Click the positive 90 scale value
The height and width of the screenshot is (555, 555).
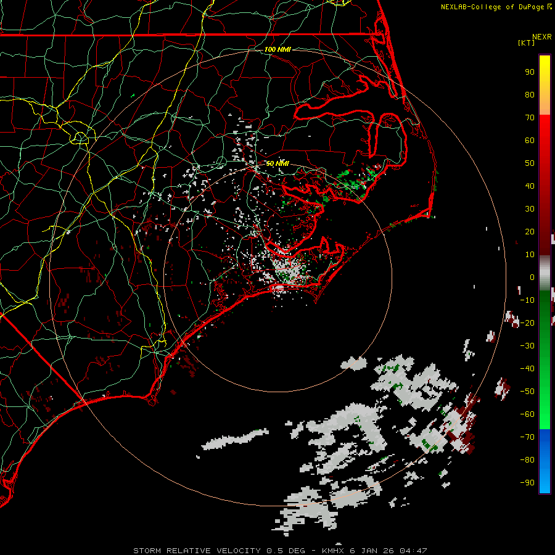click(530, 72)
